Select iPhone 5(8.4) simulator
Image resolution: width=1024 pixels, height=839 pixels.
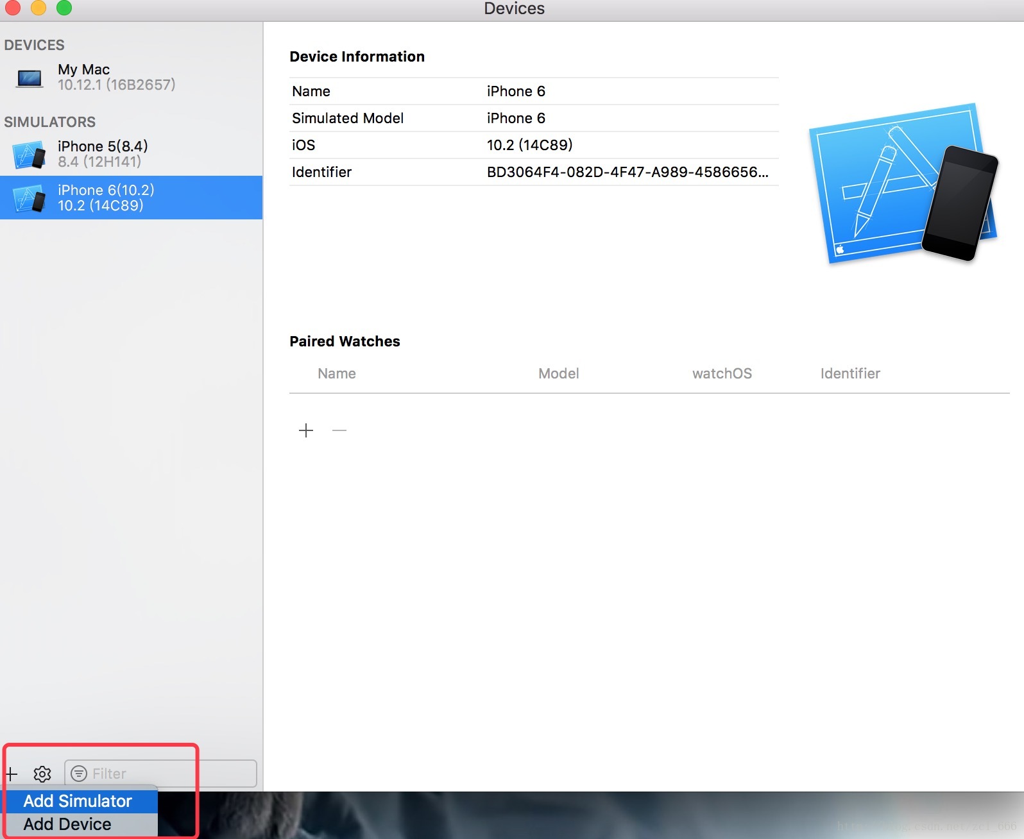[131, 154]
